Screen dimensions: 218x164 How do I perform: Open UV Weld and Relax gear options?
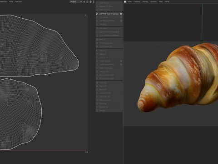tap(121, 21)
